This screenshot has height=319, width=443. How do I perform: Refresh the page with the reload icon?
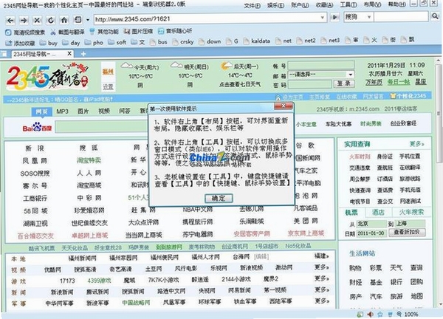[x=50, y=20]
